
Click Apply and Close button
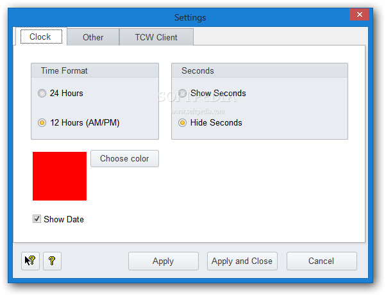(x=242, y=261)
